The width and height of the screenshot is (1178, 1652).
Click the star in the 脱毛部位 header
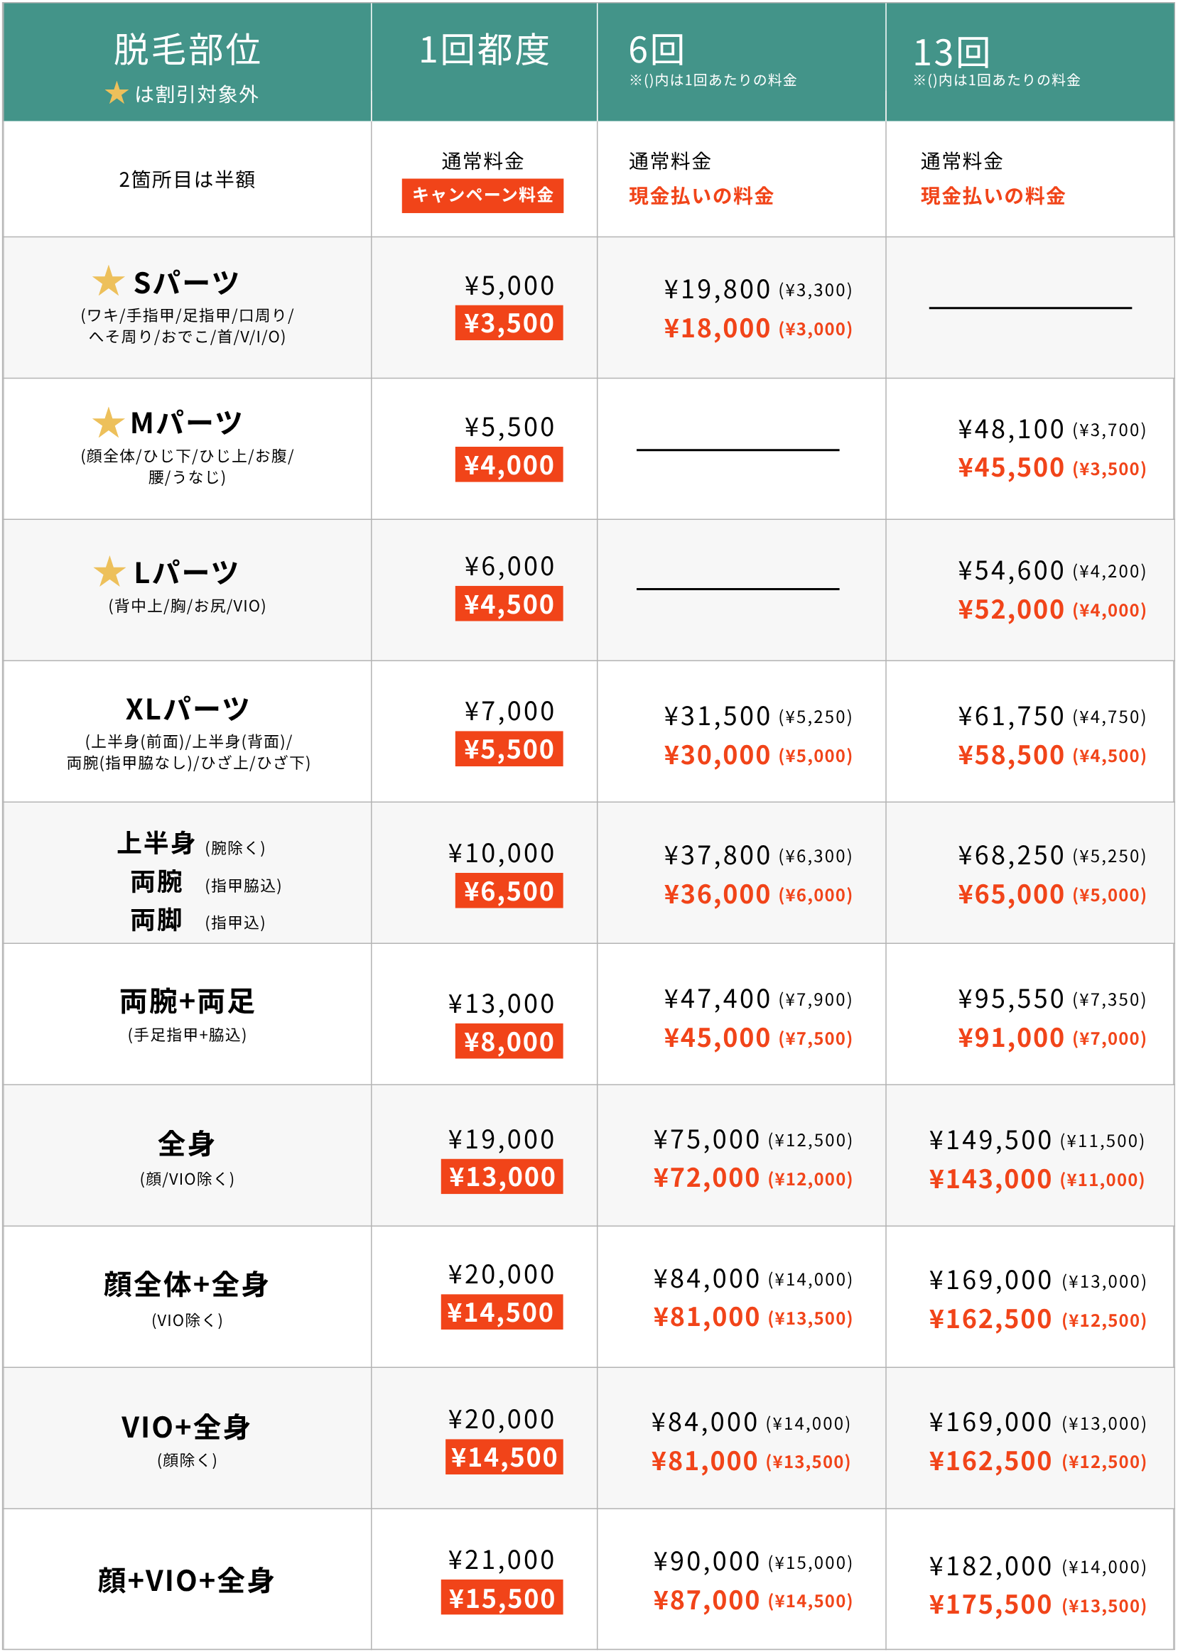117,93
